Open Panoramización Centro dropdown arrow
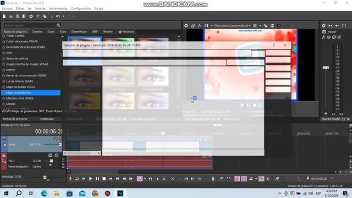 click(50, 166)
